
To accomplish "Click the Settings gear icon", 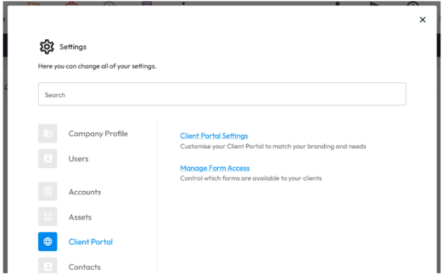I will pyautogui.click(x=47, y=47).
